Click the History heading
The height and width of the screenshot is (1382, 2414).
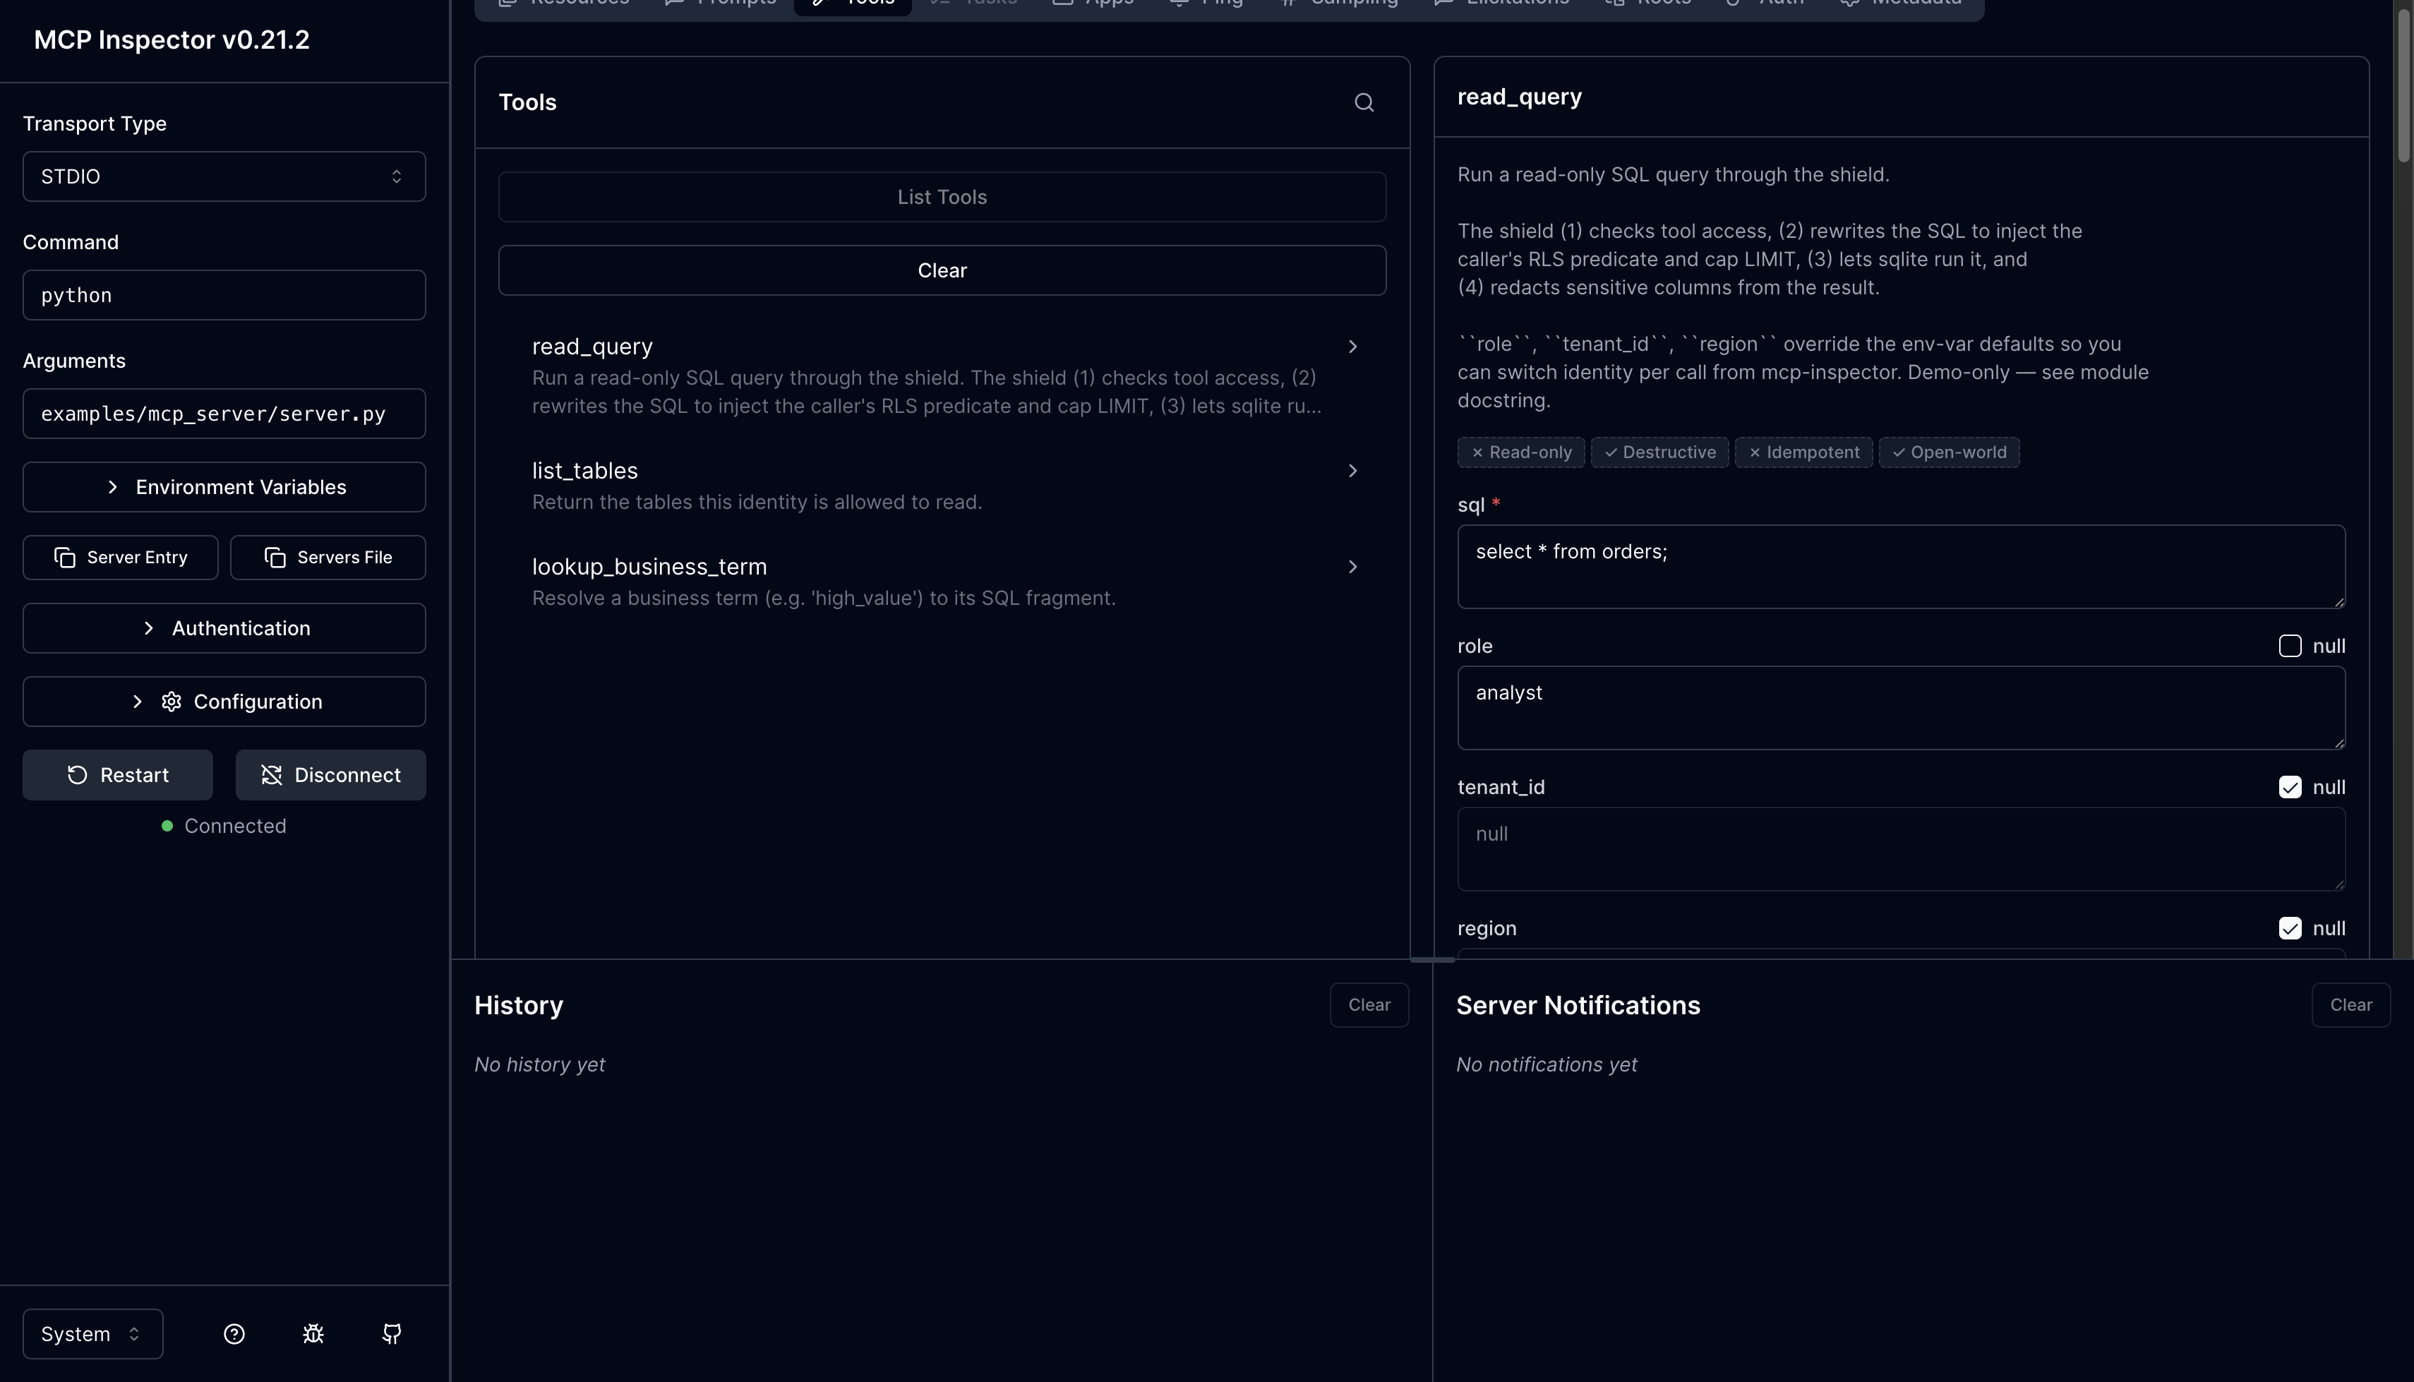point(519,1005)
